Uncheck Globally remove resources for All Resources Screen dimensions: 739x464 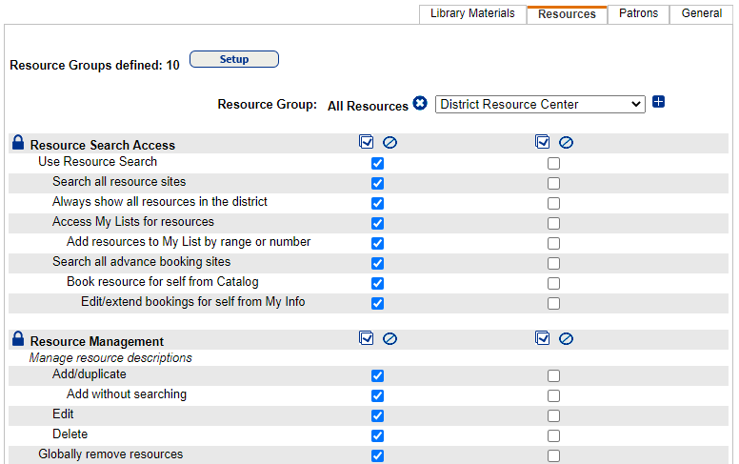pyautogui.click(x=377, y=455)
